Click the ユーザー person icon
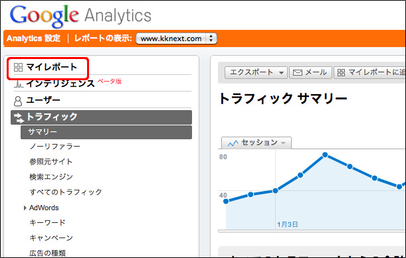Viewport: 406px width, 258px height. pyautogui.click(x=18, y=101)
